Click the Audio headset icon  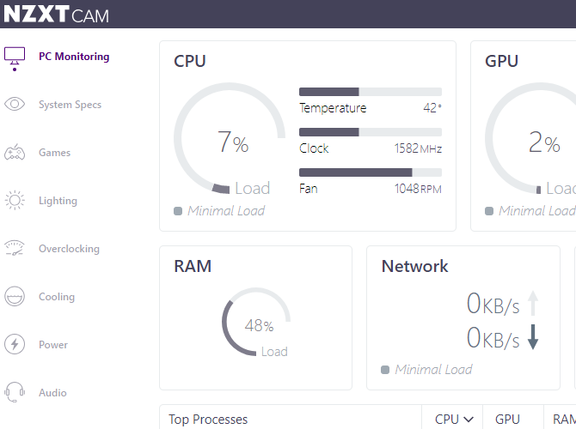[15, 393]
